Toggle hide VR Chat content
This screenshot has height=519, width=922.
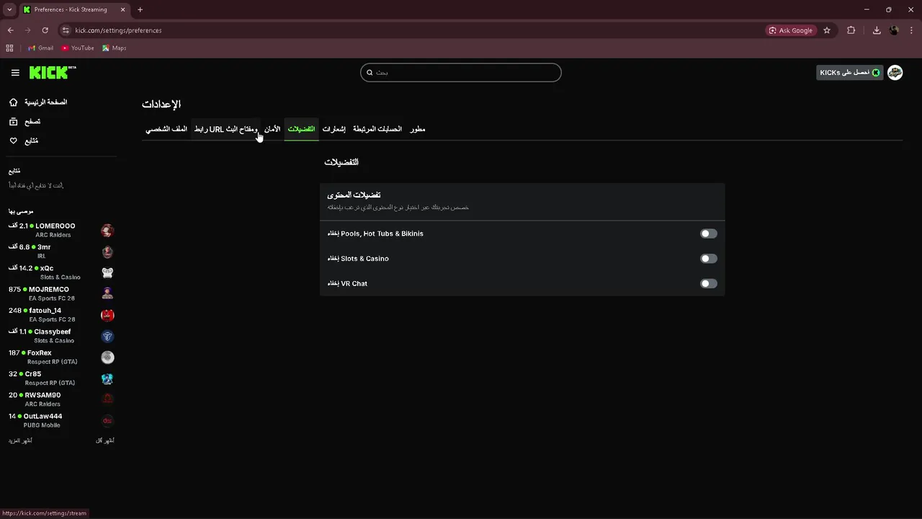(709, 283)
